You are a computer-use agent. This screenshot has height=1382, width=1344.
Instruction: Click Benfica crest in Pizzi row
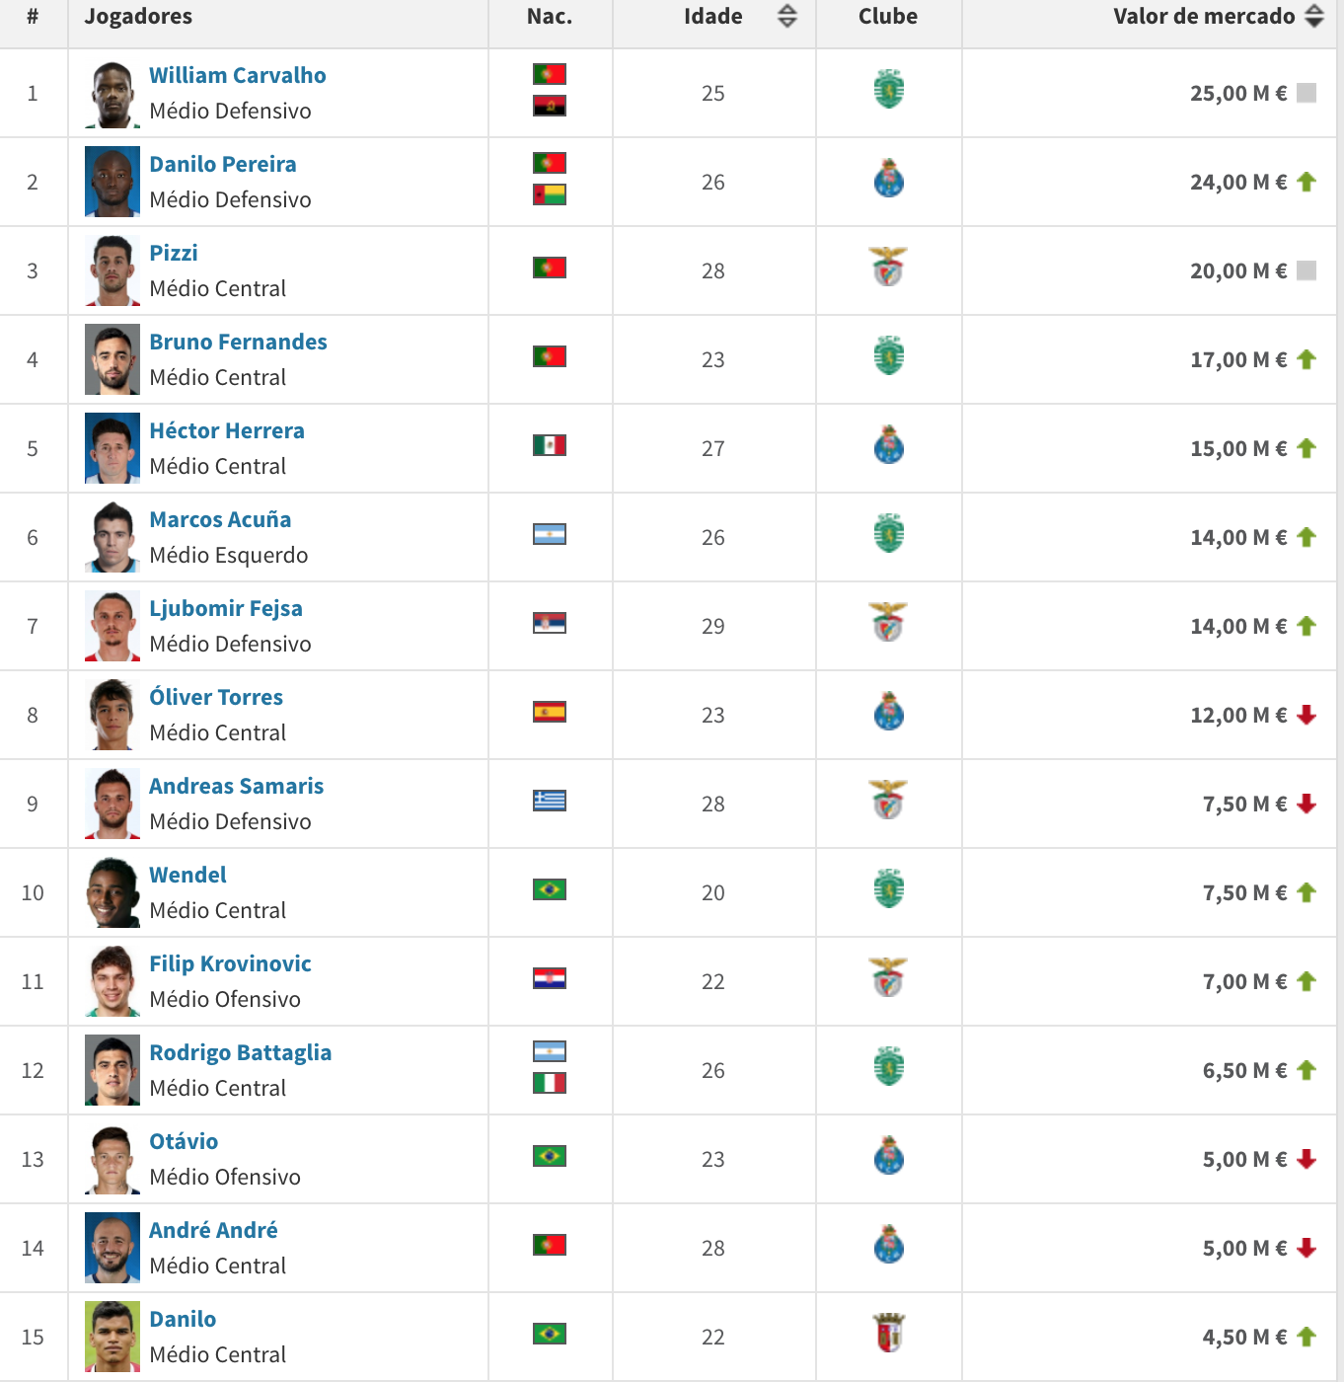(x=888, y=267)
